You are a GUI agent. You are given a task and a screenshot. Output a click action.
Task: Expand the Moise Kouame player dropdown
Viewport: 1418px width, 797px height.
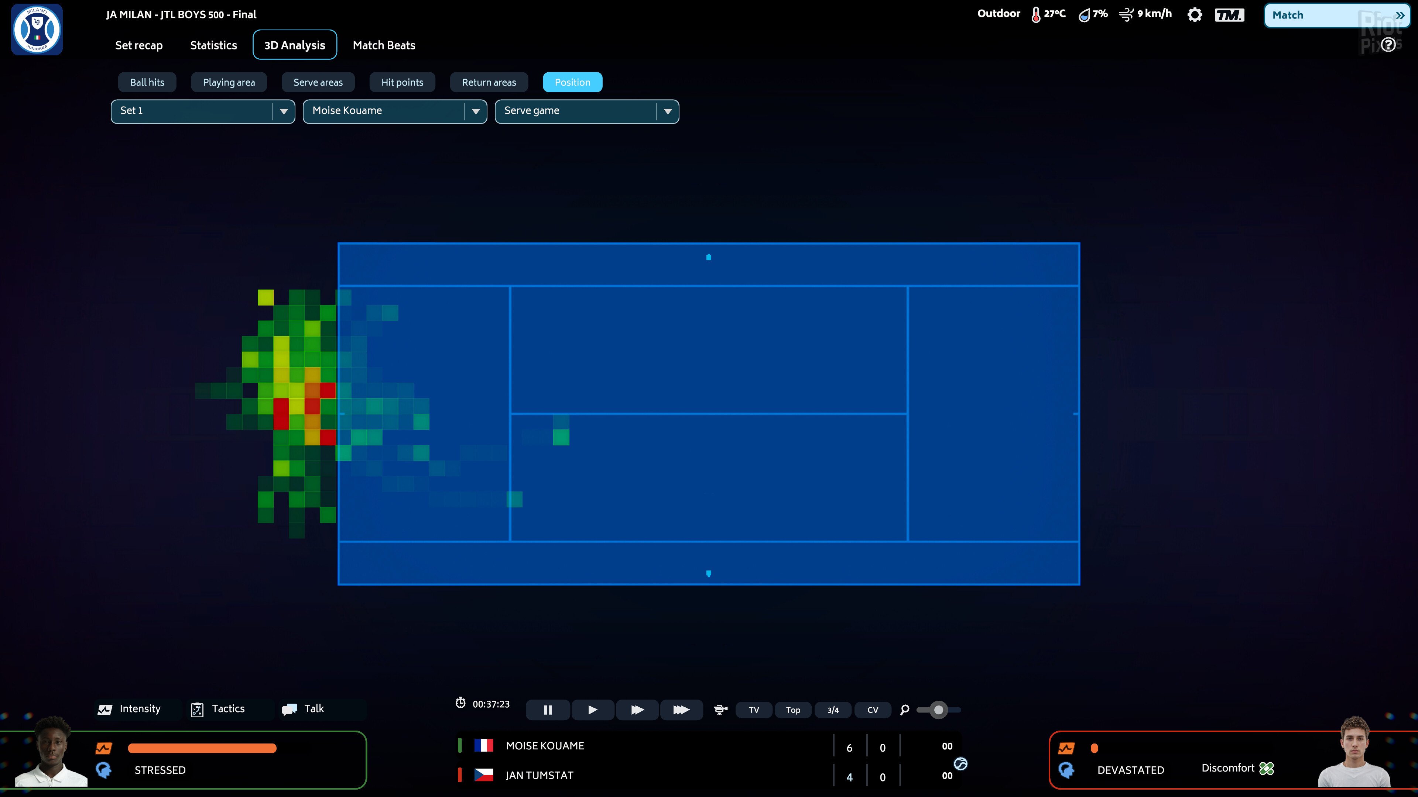pyautogui.click(x=394, y=111)
